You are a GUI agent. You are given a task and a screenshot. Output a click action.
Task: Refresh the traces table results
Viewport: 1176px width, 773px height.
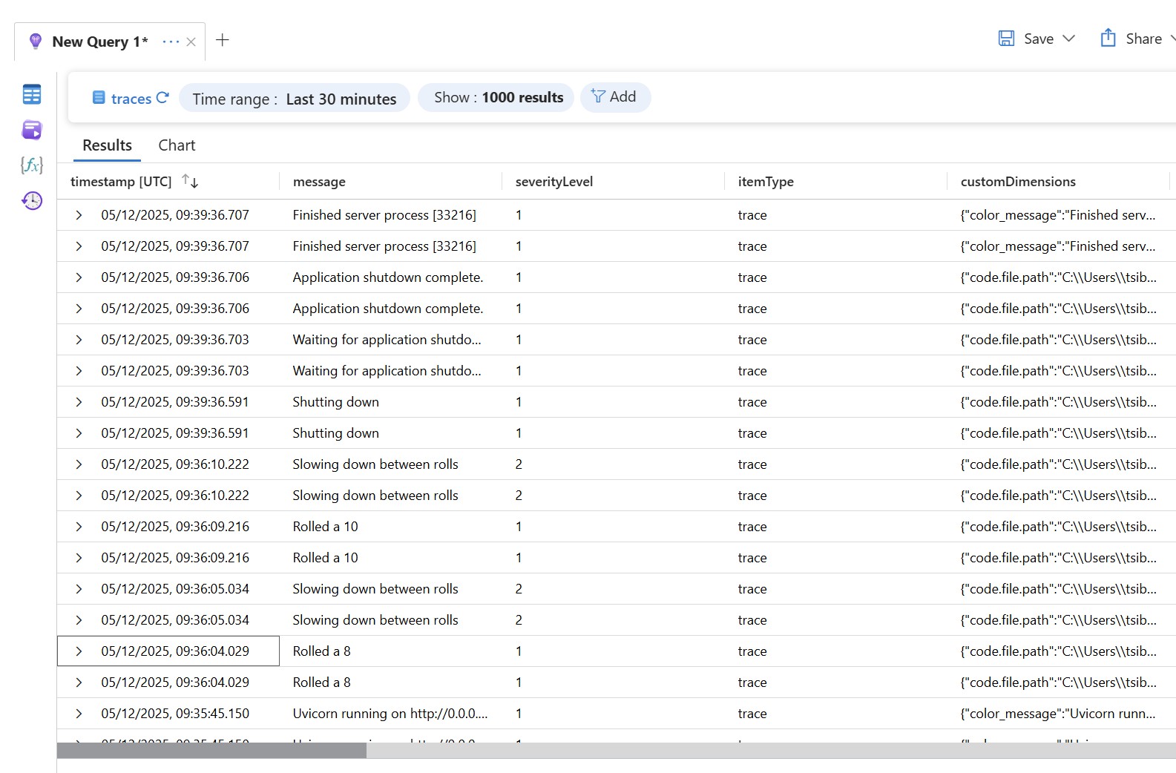(x=163, y=97)
